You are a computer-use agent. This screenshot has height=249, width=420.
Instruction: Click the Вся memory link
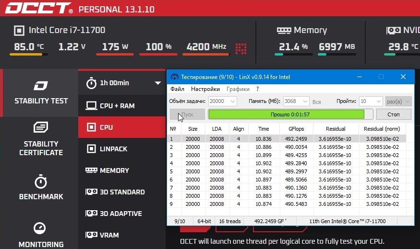(316, 102)
